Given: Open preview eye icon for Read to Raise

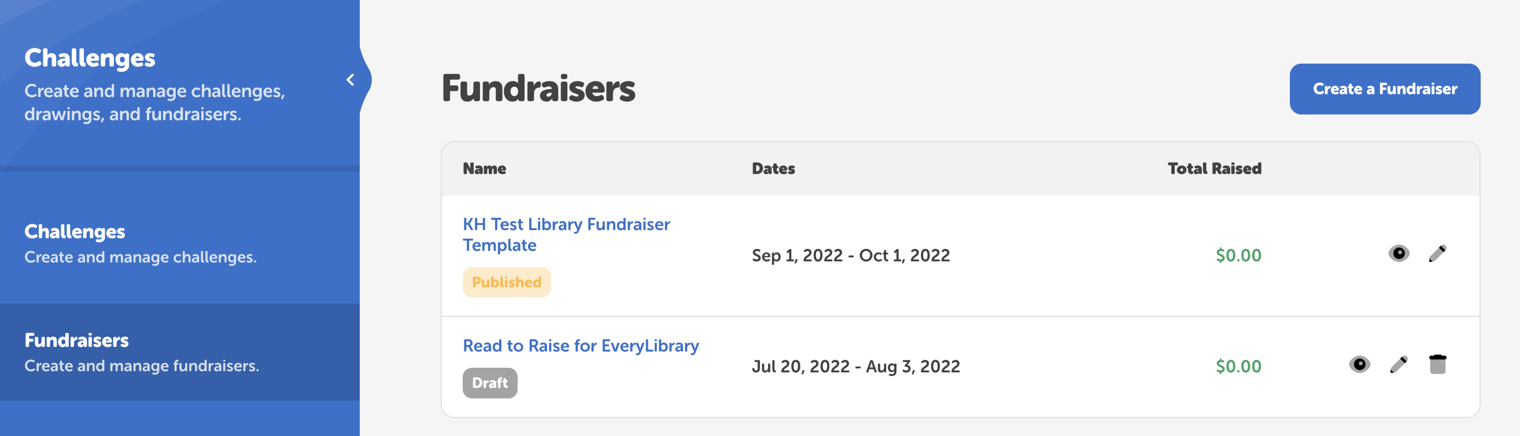Looking at the screenshot, I should [x=1360, y=365].
